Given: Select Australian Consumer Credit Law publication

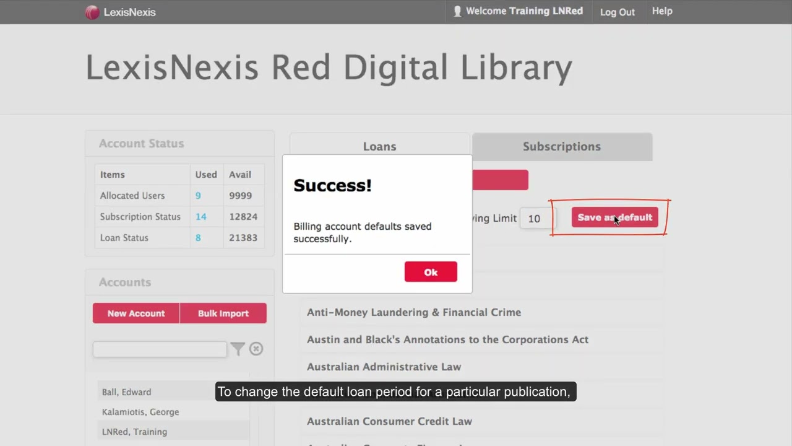Looking at the screenshot, I should (x=482, y=421).
